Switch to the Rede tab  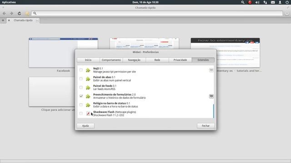tap(157, 60)
